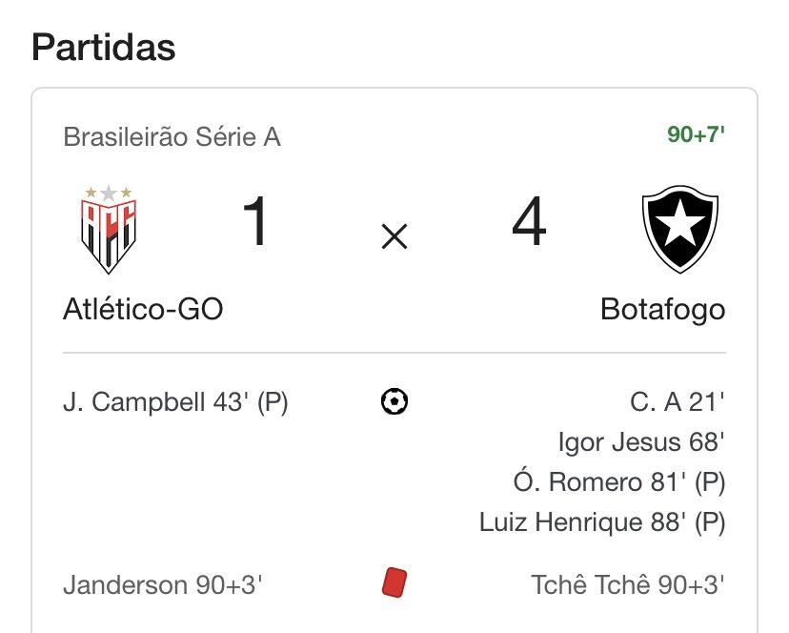Click Luiz Henrique 88' penalty goal entry

pos(602,522)
